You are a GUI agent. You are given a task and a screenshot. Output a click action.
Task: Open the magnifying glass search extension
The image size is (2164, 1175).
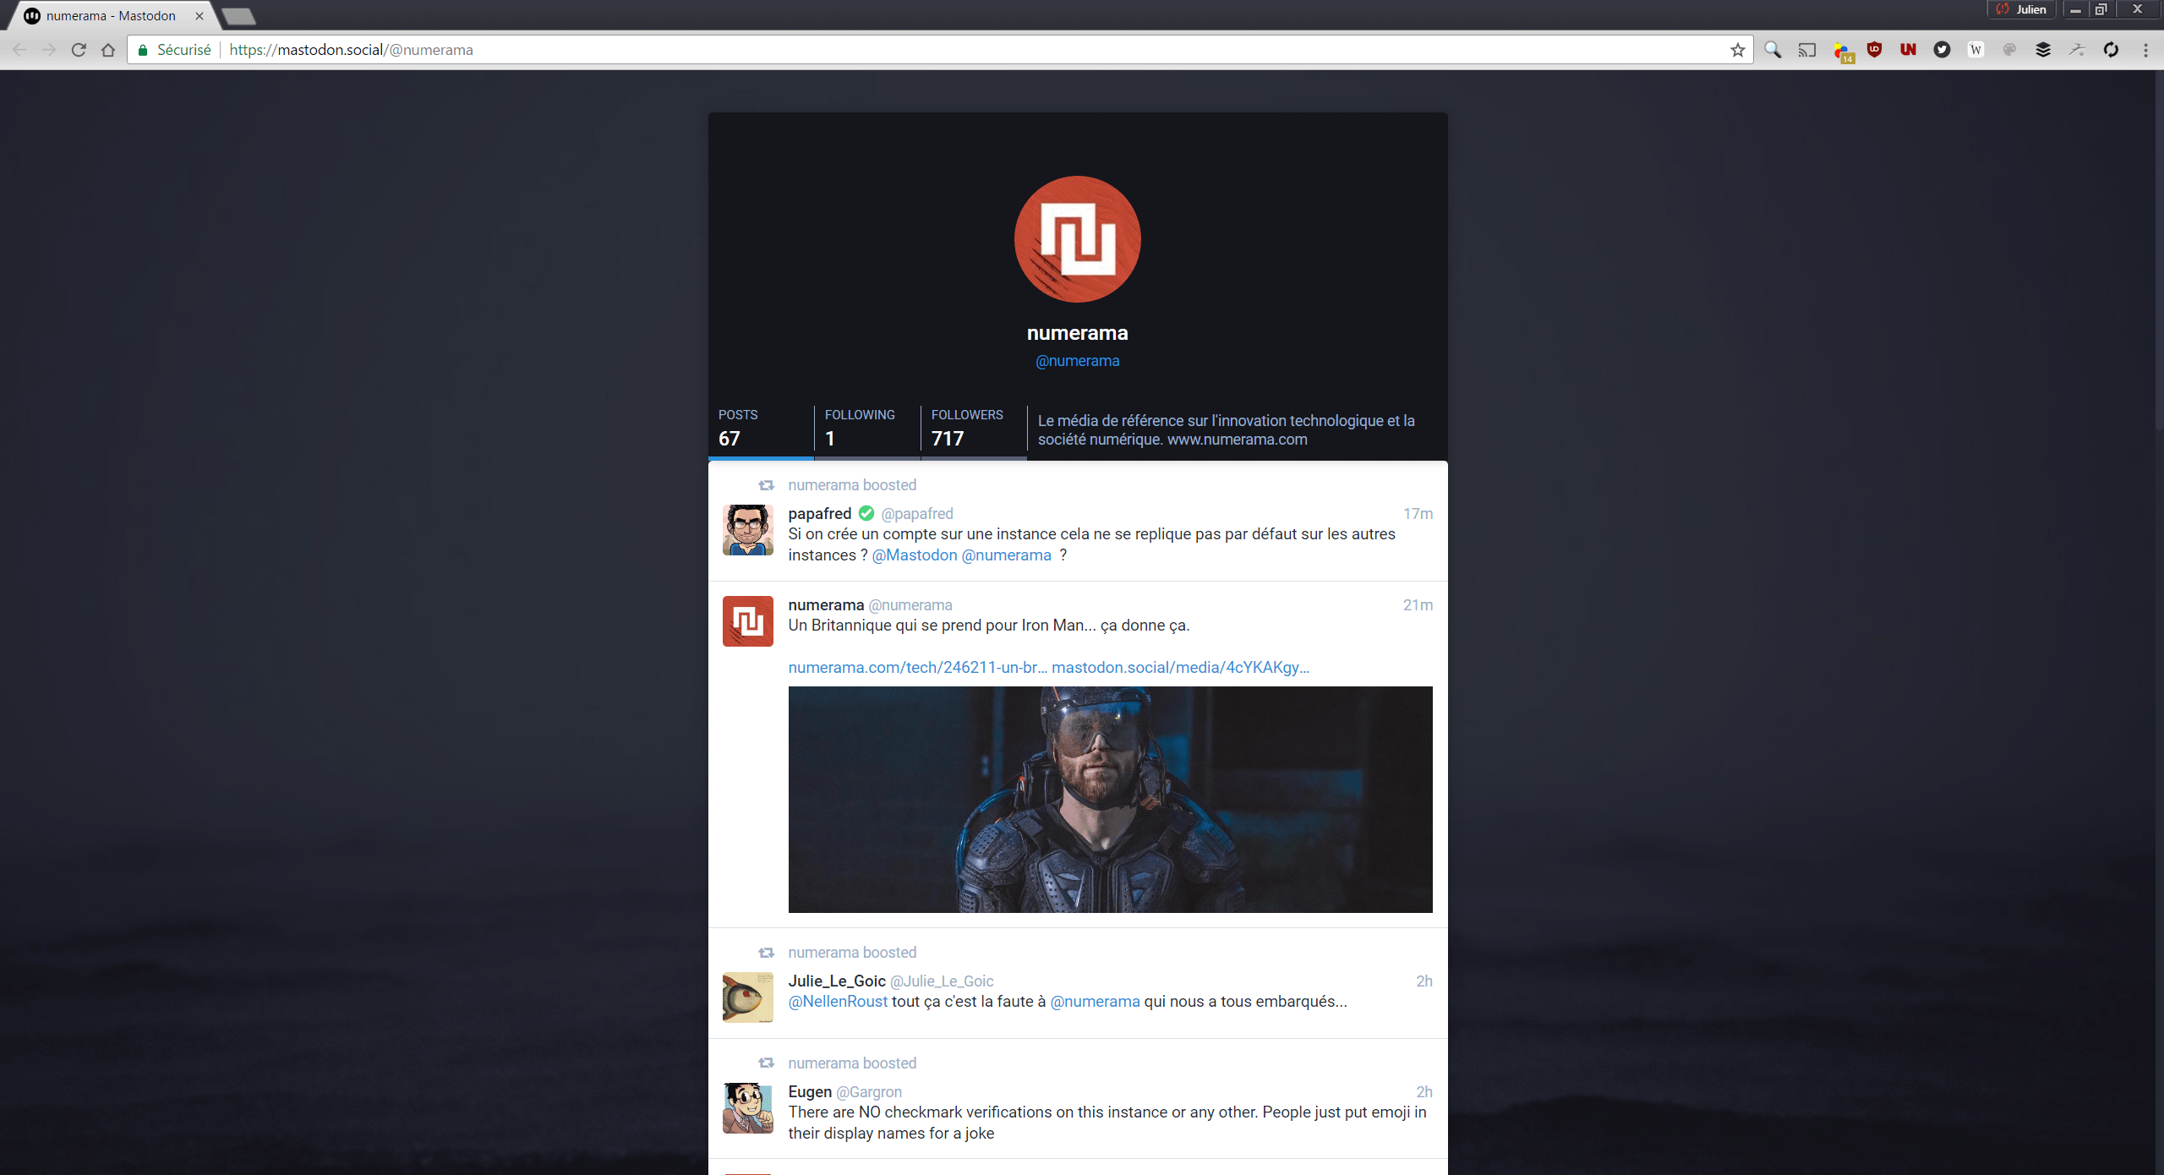1773,50
